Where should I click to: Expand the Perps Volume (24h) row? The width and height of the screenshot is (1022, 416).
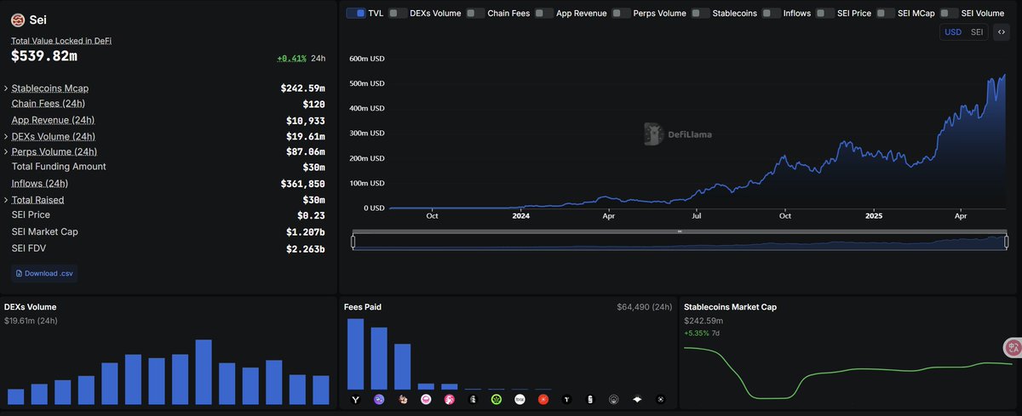(x=7, y=152)
